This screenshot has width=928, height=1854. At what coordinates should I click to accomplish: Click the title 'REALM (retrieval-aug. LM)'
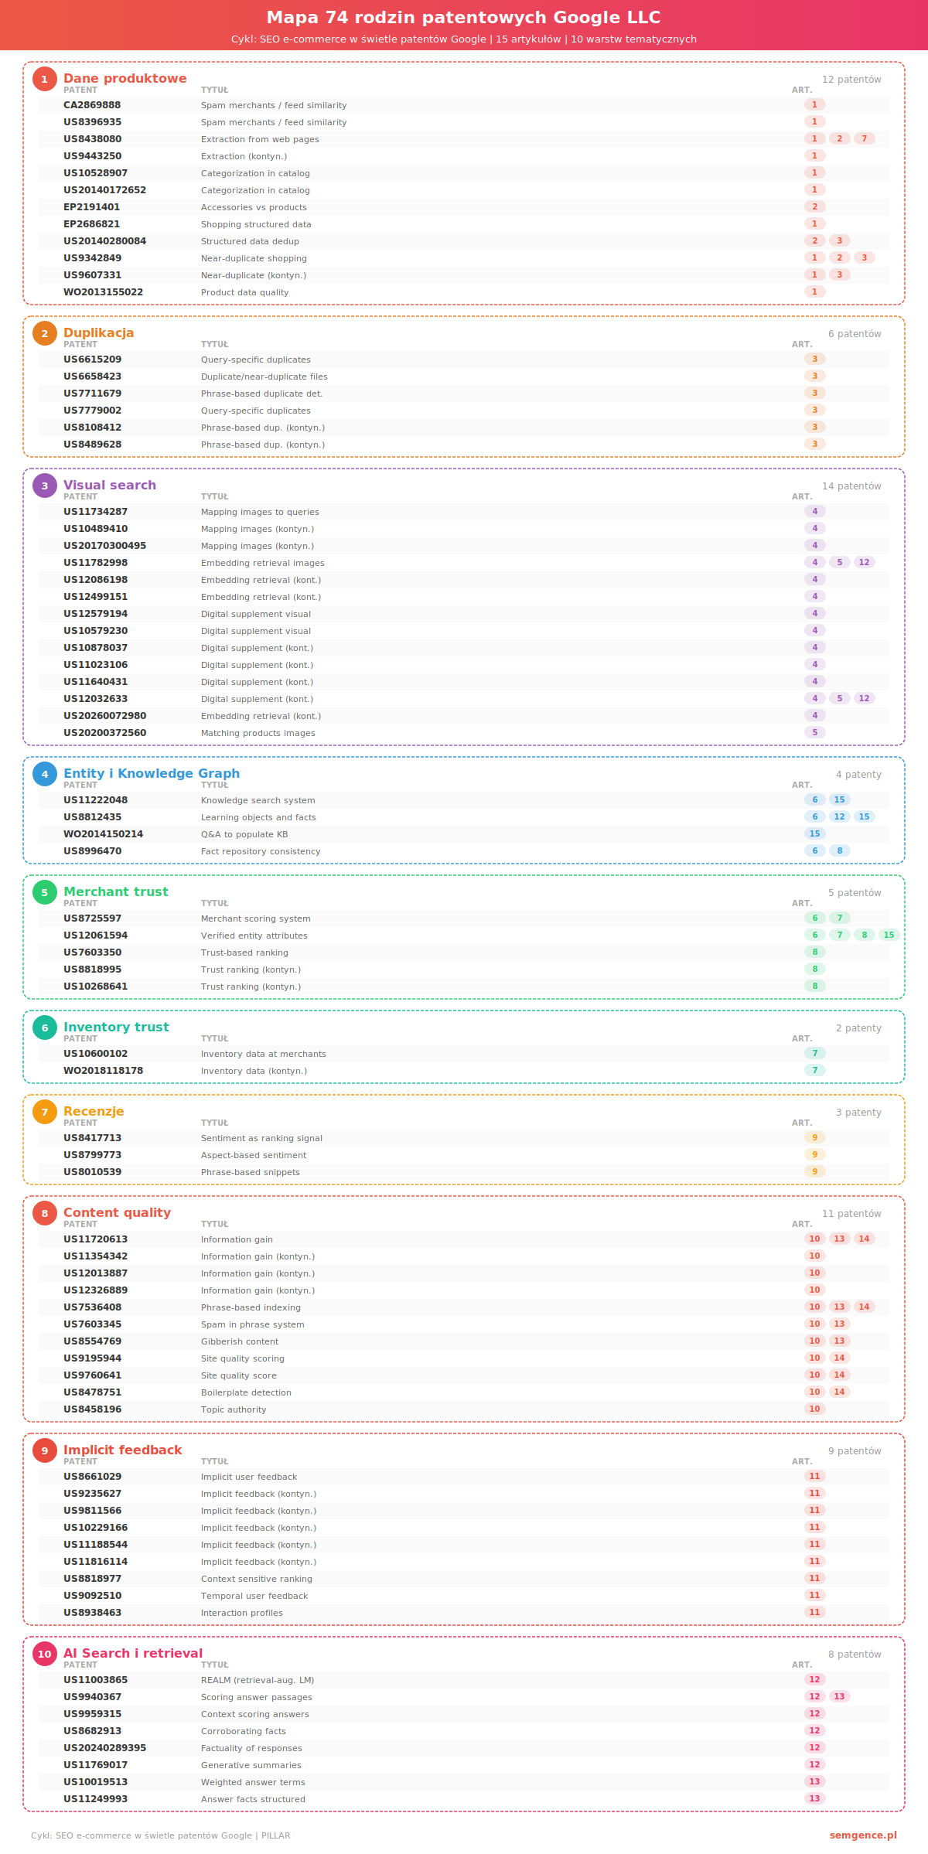tap(258, 1680)
